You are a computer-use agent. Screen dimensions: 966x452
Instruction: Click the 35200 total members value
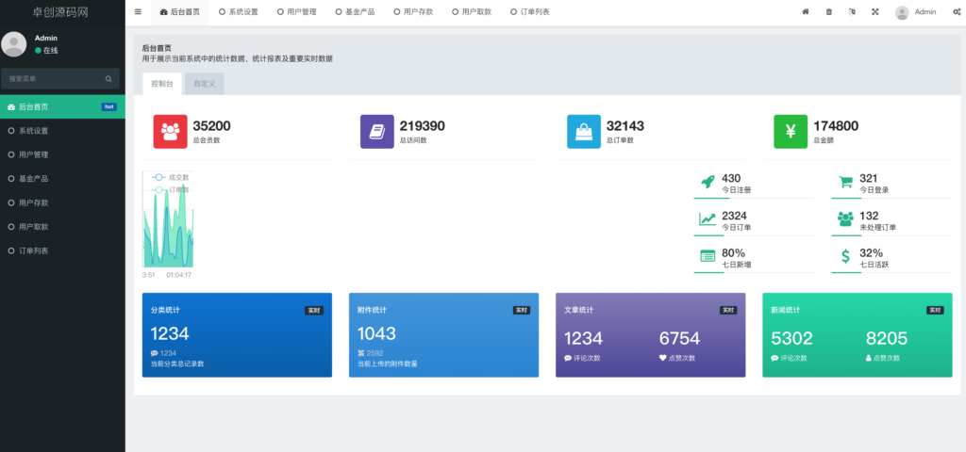pyautogui.click(x=211, y=126)
